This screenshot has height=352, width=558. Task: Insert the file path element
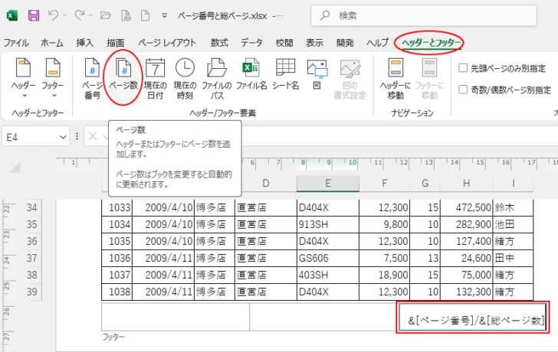pos(216,79)
